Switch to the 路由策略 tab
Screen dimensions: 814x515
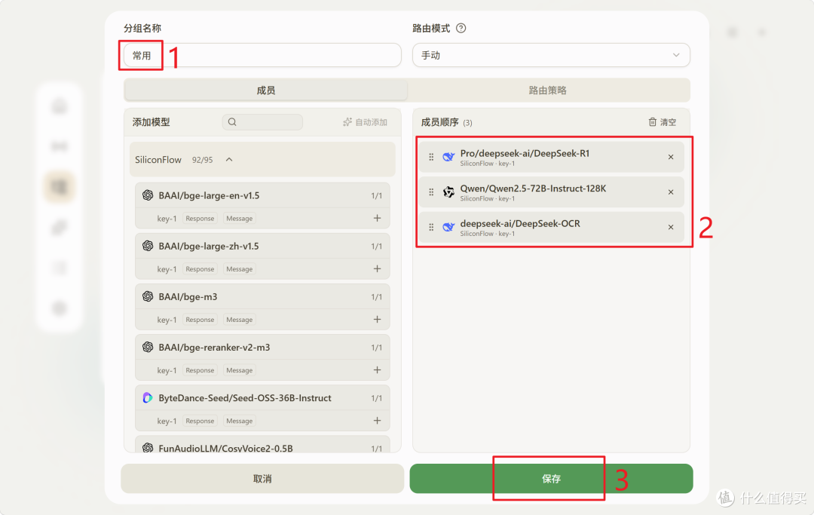coord(548,90)
